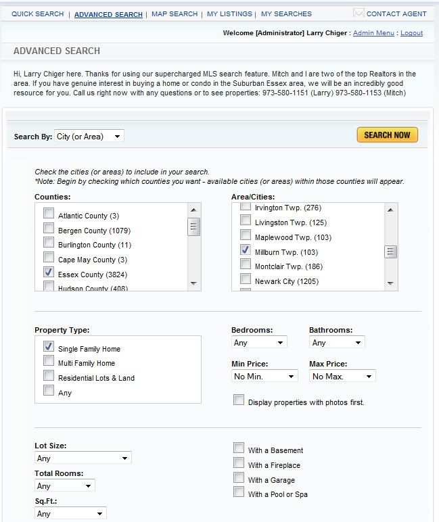Check the Any property type checkbox
Screen dimensions: 439x522
(49, 390)
